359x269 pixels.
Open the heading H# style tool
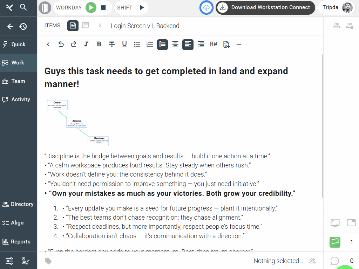click(x=214, y=44)
